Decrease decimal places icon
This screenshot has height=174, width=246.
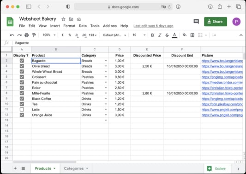tap(77, 35)
